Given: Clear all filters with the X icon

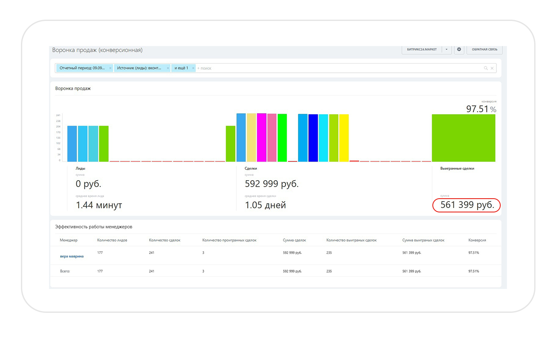Looking at the screenshot, I should (492, 68).
